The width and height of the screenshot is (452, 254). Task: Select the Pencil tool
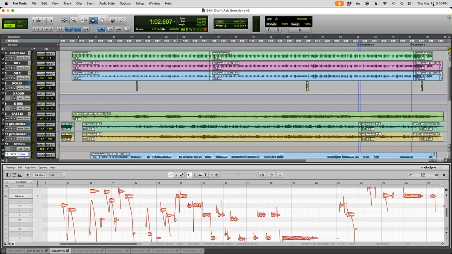pos(122,20)
